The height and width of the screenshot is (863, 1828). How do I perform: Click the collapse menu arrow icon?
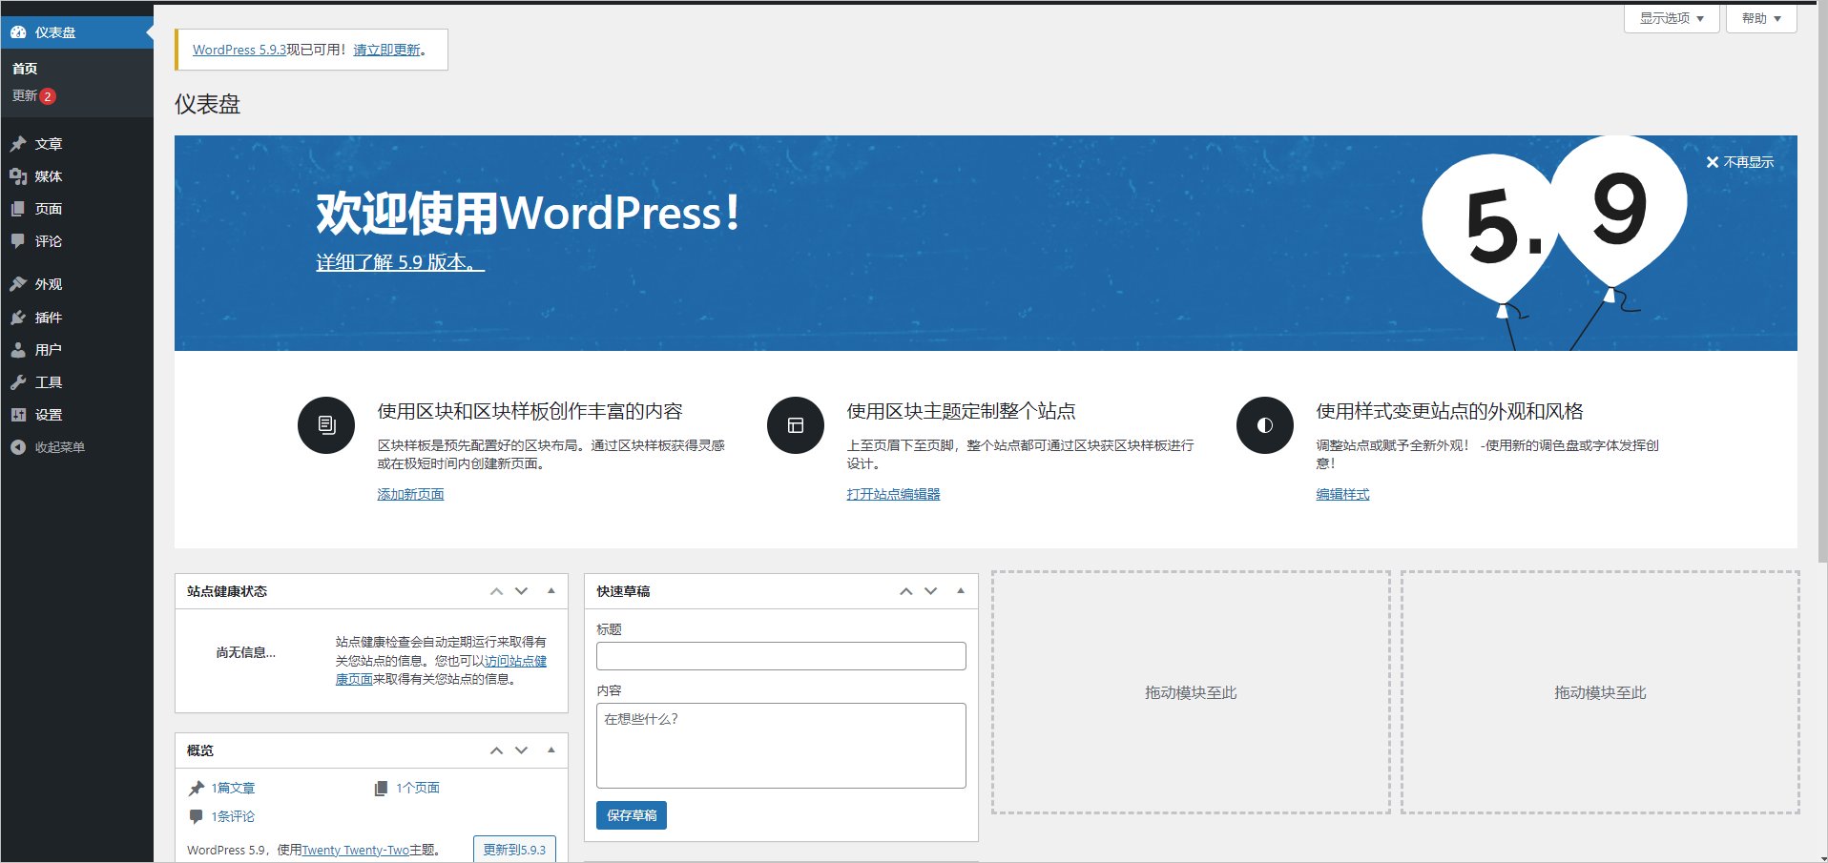click(x=18, y=447)
